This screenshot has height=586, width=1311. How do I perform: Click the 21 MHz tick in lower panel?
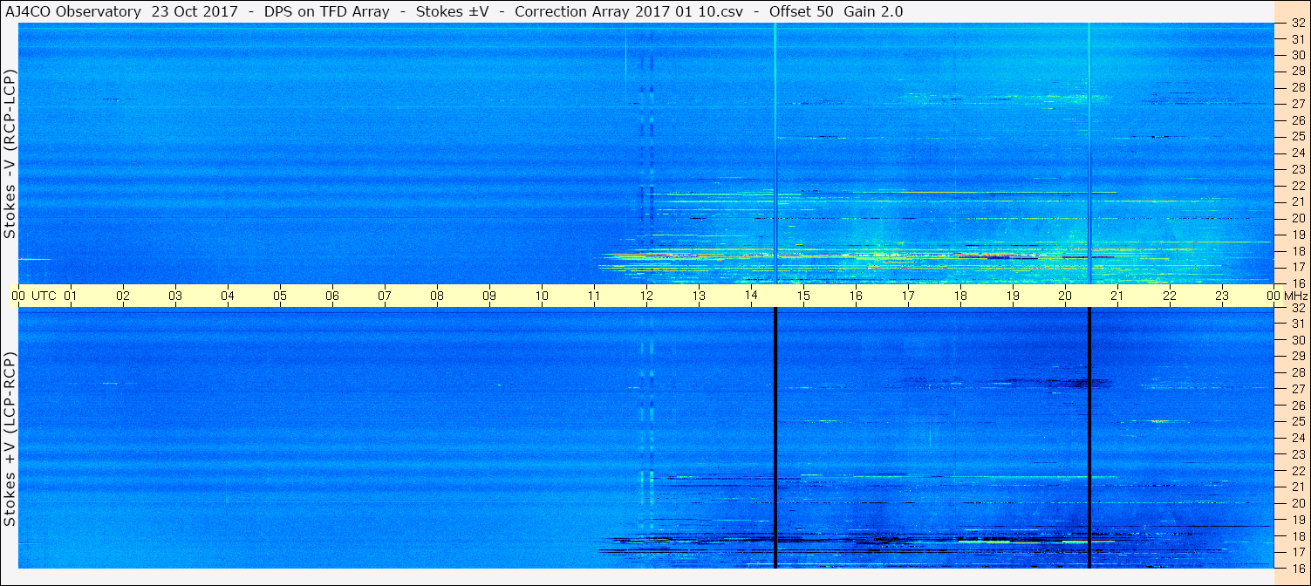[1297, 487]
